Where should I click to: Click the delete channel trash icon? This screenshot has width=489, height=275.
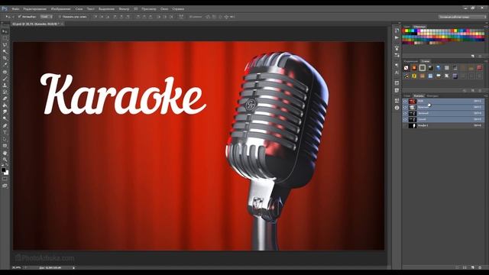click(480, 267)
